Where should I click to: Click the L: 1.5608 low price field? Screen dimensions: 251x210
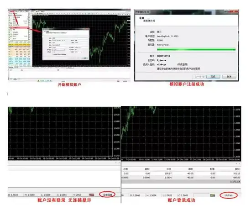click(x=46, y=195)
